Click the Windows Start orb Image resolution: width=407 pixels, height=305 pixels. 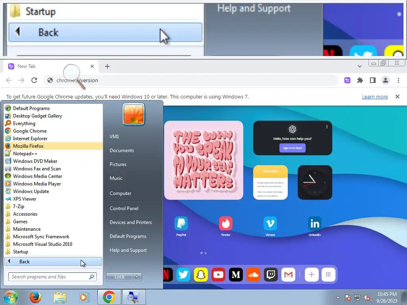pyautogui.click(x=11, y=297)
